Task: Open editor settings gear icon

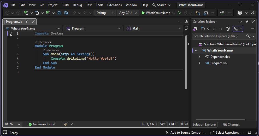Action: [186, 22]
